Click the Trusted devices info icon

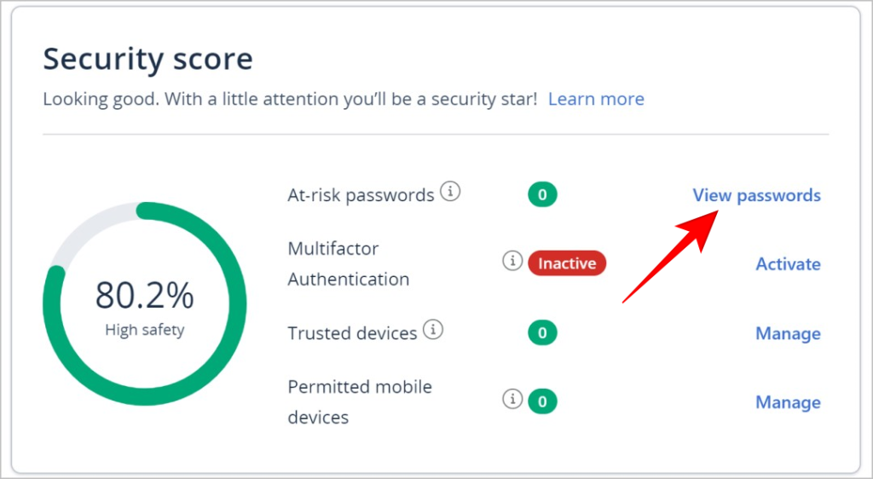[x=433, y=330]
